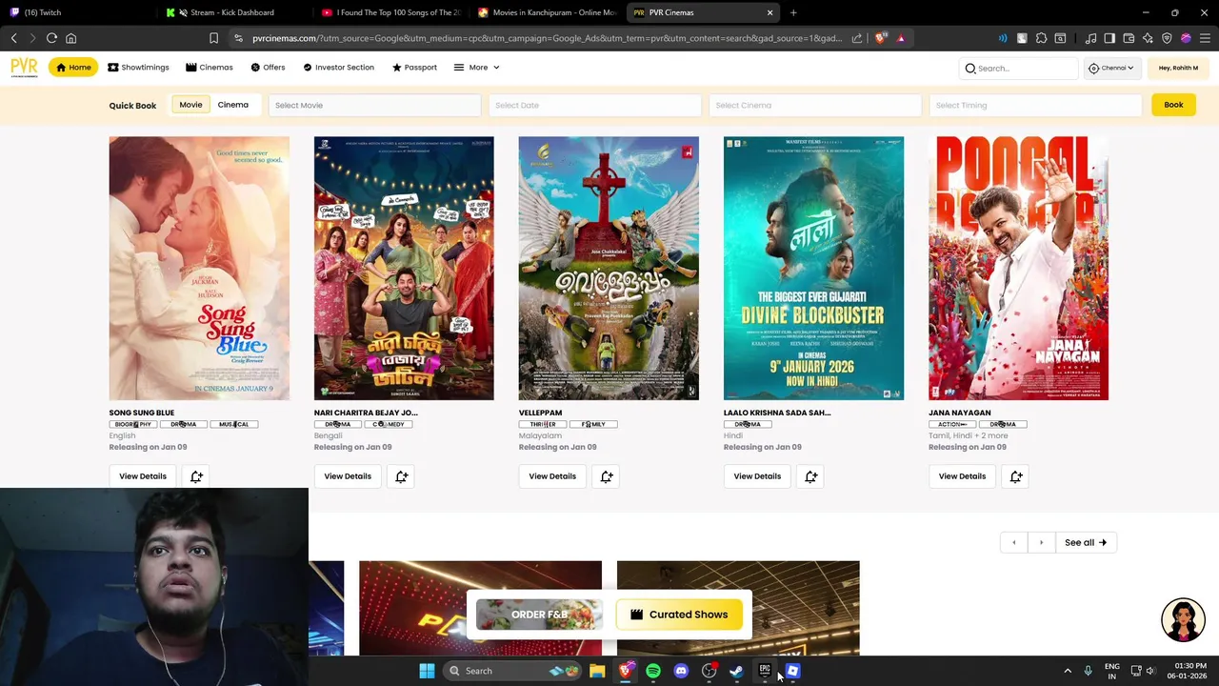Add Velleppam to watchlist

coord(606,476)
